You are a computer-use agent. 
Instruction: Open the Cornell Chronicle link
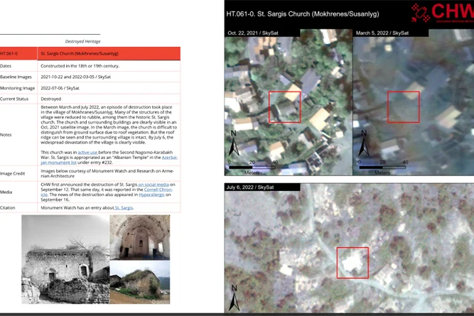tap(107, 192)
